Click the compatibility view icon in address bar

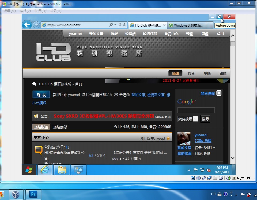pyautogui.click(x=120, y=25)
